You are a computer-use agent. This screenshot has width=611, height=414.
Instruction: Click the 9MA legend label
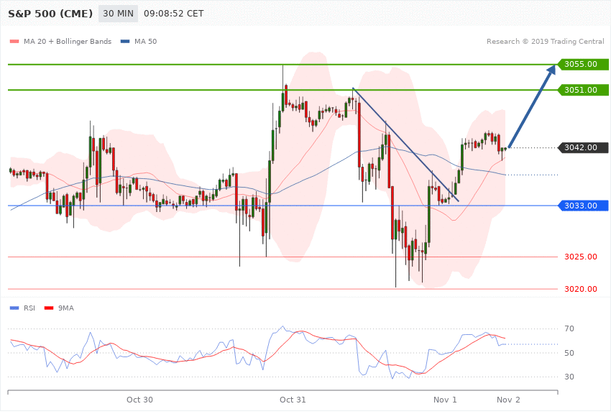tap(66, 308)
